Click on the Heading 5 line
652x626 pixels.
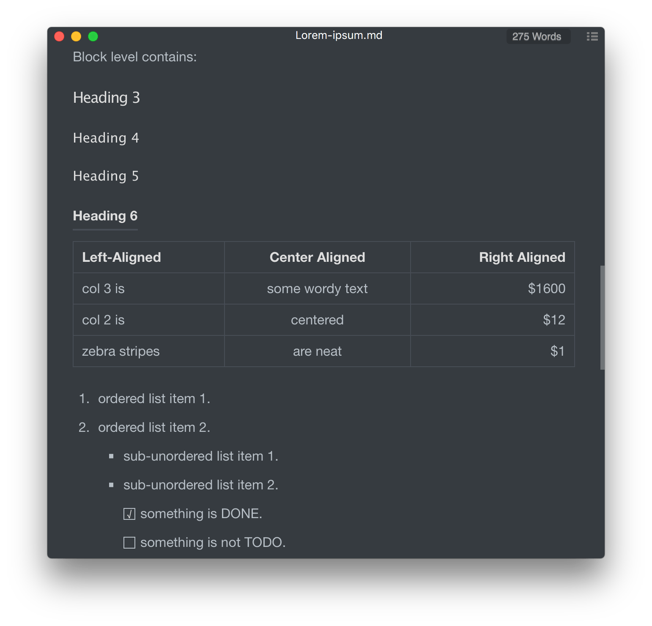click(106, 176)
